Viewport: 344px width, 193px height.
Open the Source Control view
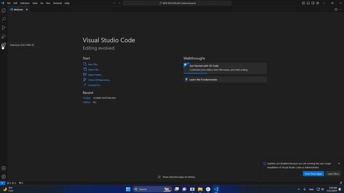coord(4,28)
